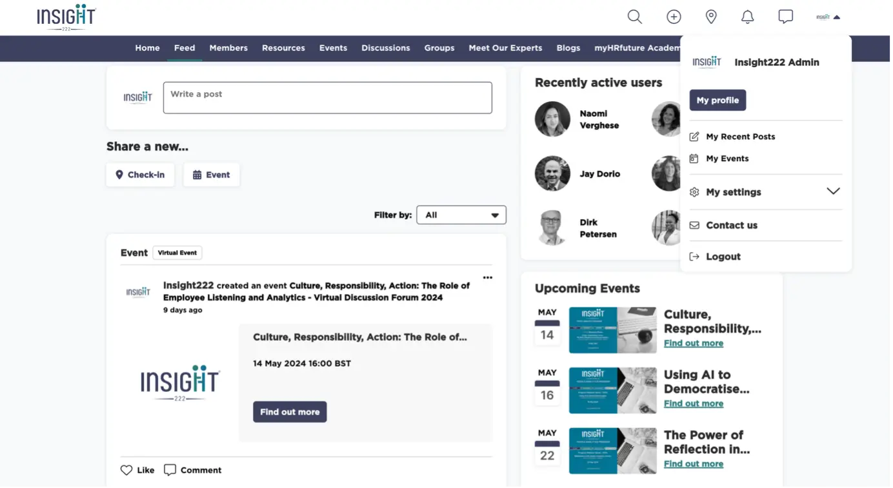Screen dimensions: 893x488
Task: Click Naomi Verghese's profile photo
Action: [x=552, y=119]
